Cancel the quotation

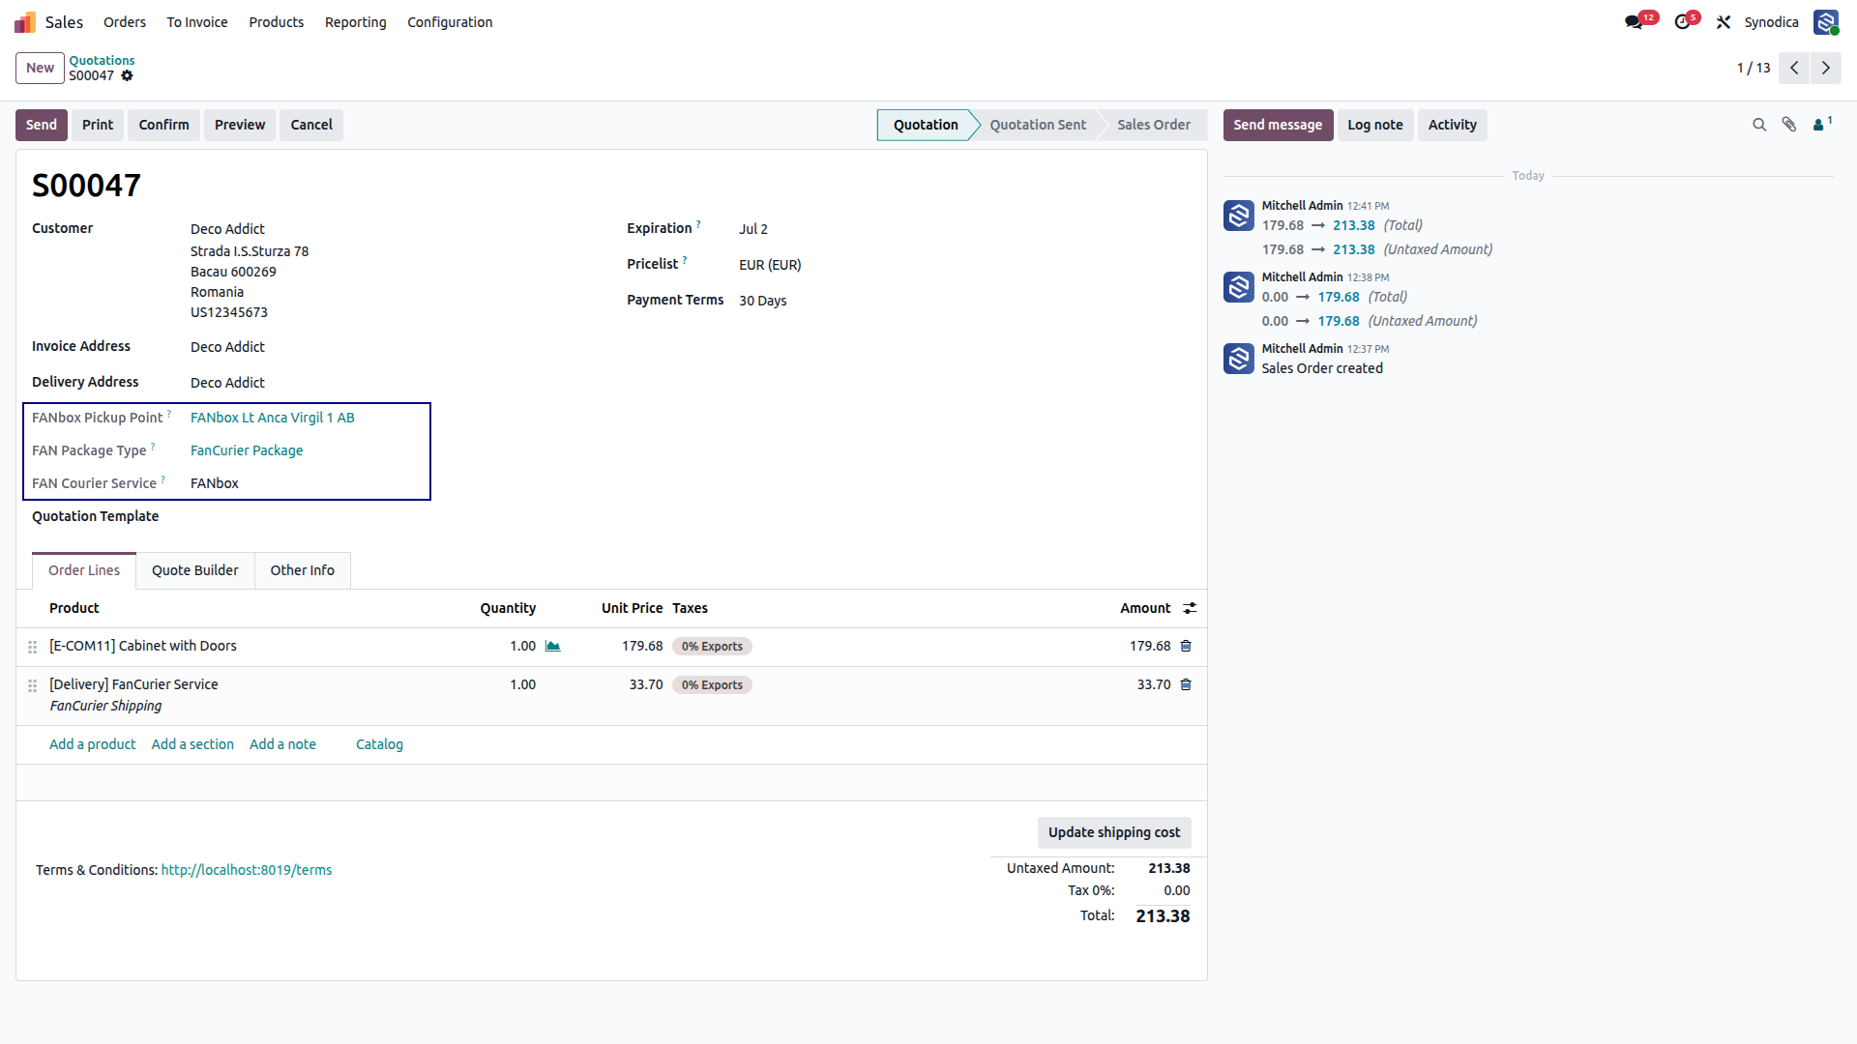point(311,125)
